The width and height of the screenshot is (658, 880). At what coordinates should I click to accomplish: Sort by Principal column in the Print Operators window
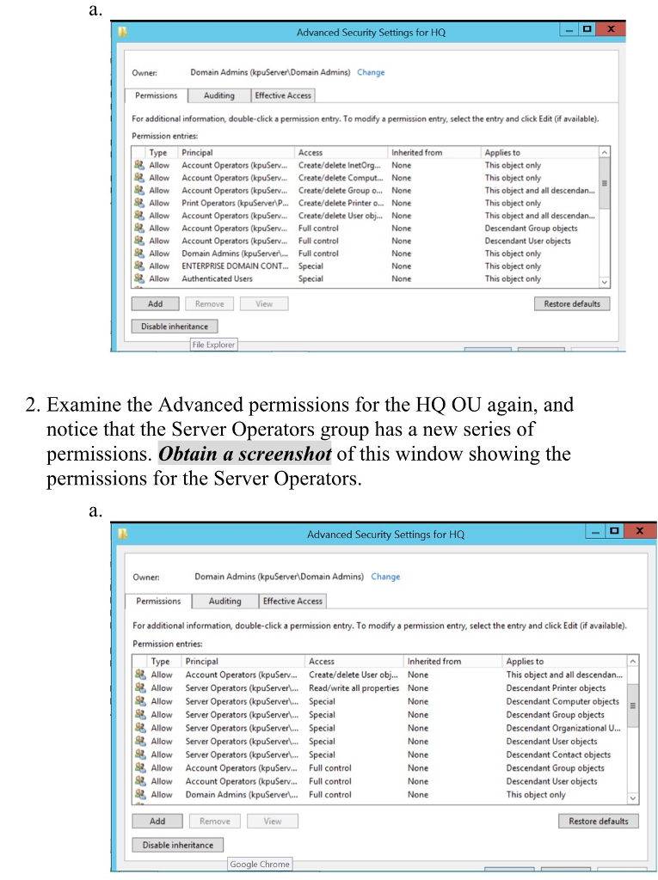(236, 152)
